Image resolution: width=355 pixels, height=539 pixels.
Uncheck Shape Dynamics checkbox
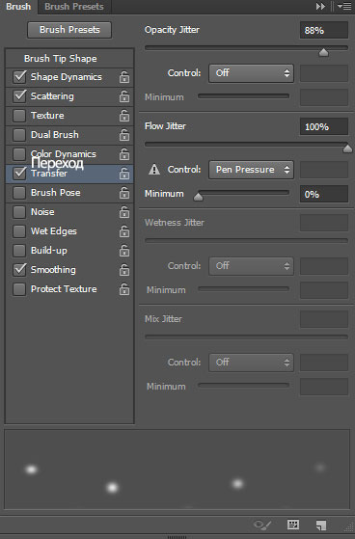click(x=19, y=77)
